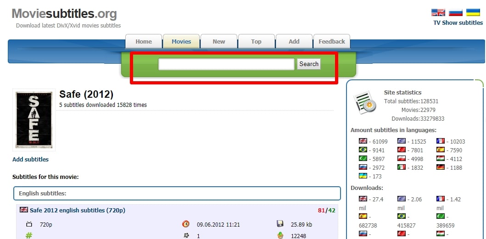Click the Italian flag beside 1832
486x239 pixels.
tap(402, 167)
